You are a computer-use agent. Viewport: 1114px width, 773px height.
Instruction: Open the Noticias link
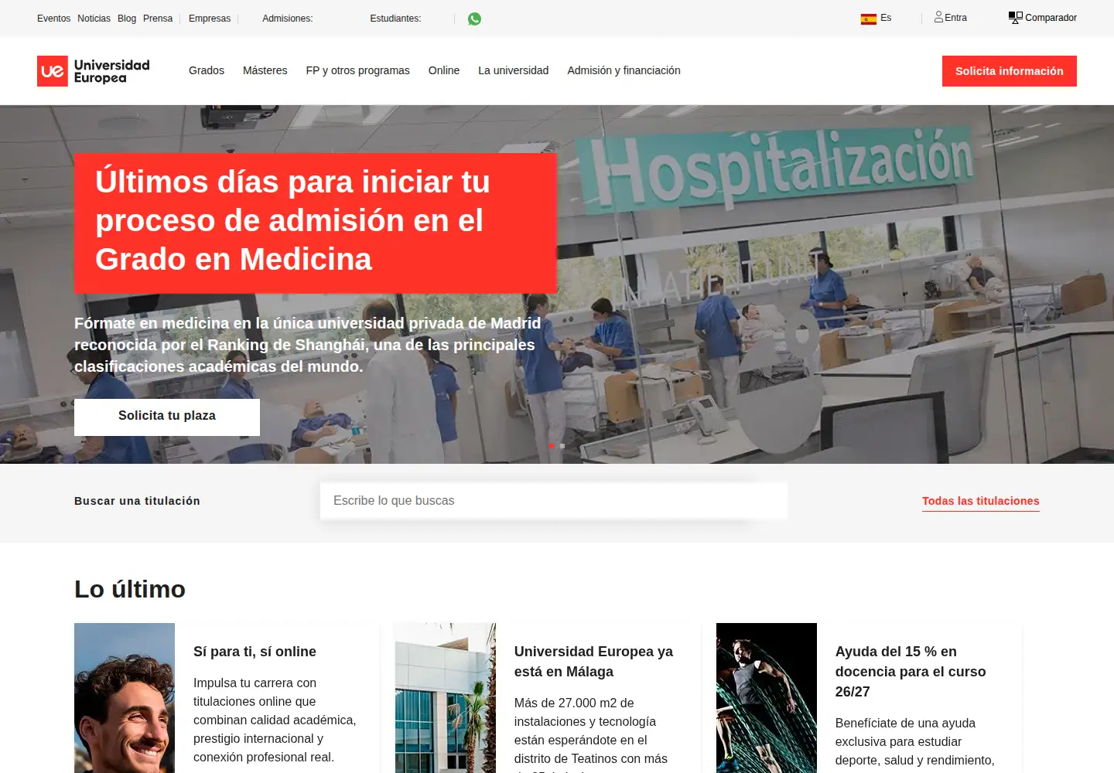(x=94, y=19)
